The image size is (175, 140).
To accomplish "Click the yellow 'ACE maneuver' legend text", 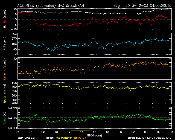I will point(64,138).
